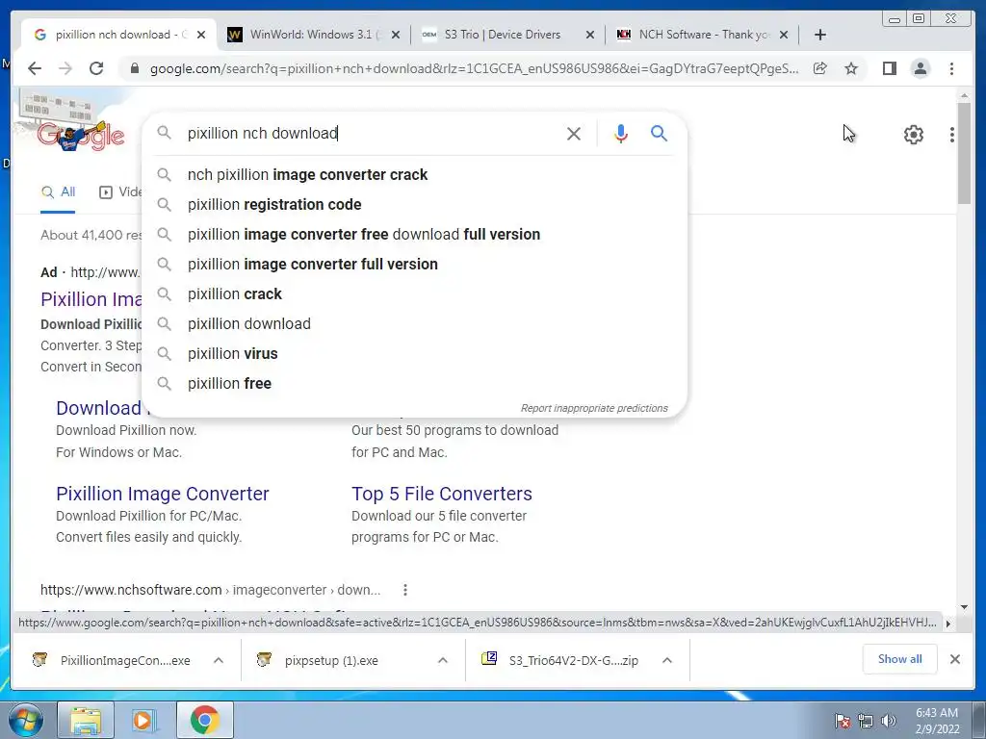The height and width of the screenshot is (739, 986).
Task: Click the page vertical scrollbar thumb
Action: 964,153
